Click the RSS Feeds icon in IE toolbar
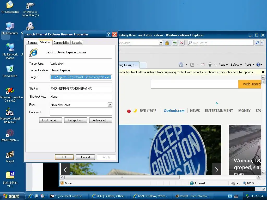The width and height of the screenshot is (267, 200). coord(192,65)
